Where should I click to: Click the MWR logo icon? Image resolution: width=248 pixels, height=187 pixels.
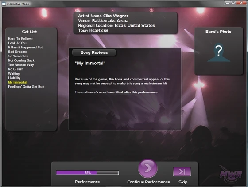click(231, 174)
